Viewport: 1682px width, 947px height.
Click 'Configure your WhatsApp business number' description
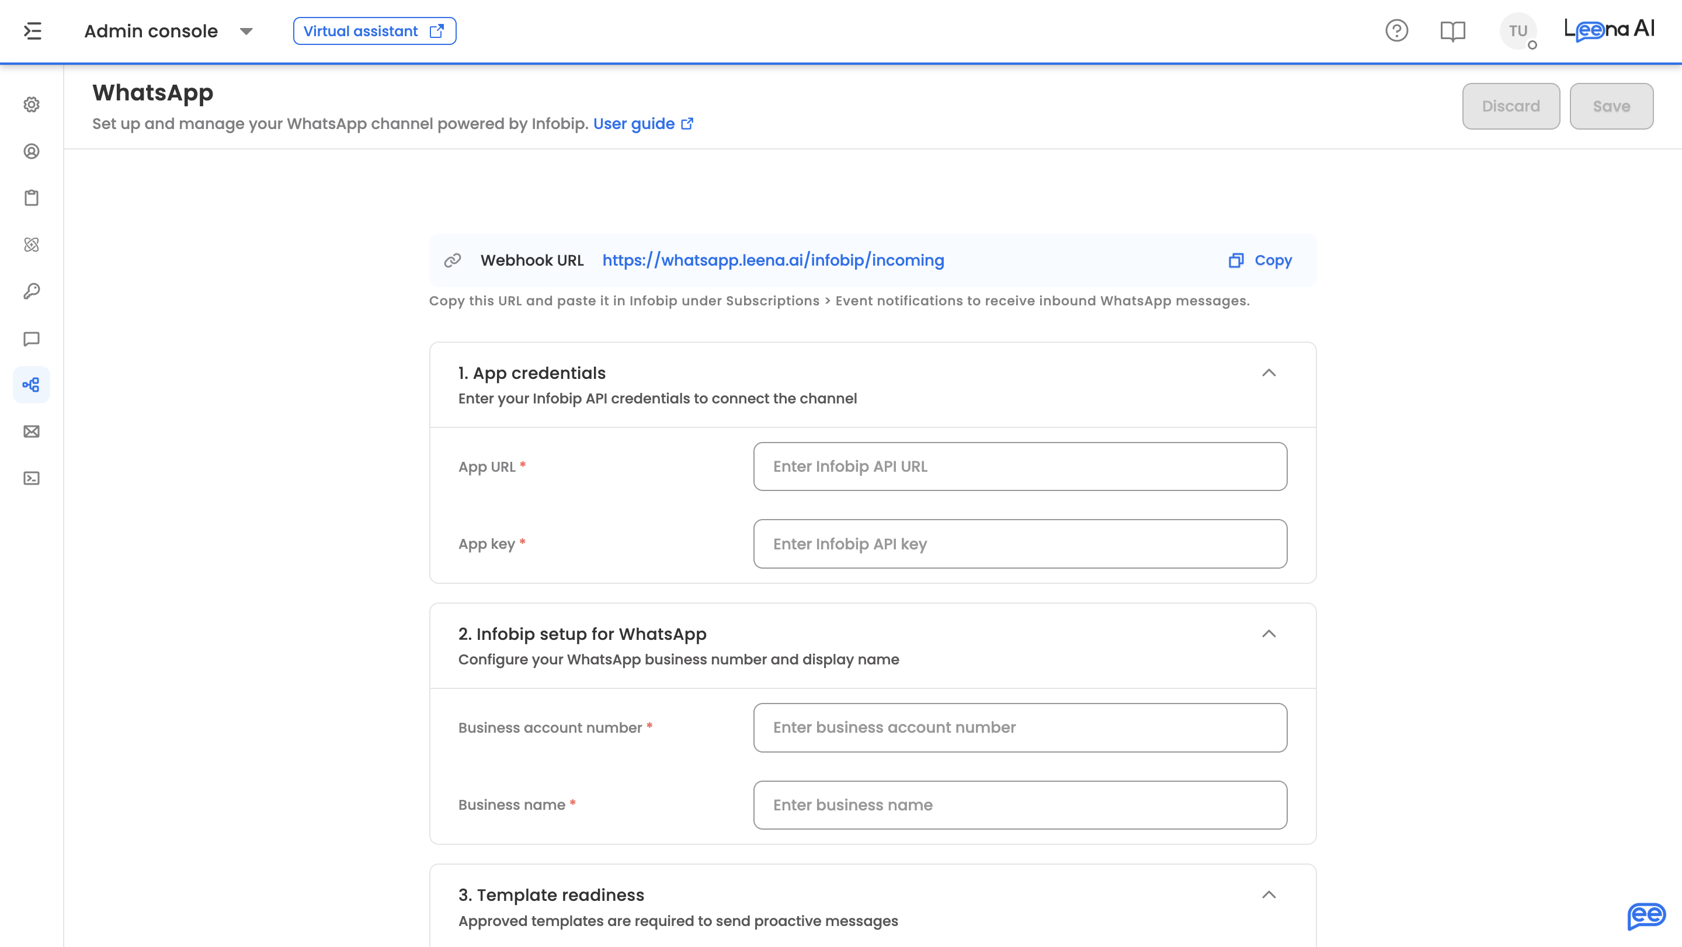pyautogui.click(x=679, y=660)
